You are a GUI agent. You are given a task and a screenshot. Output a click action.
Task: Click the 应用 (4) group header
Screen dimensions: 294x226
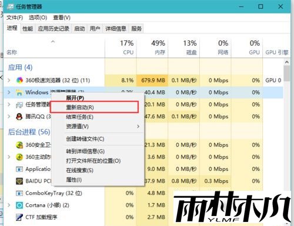pos(20,67)
